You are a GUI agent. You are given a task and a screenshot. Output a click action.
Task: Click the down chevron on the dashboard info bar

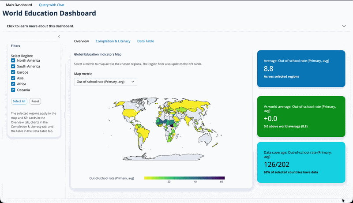(344, 26)
